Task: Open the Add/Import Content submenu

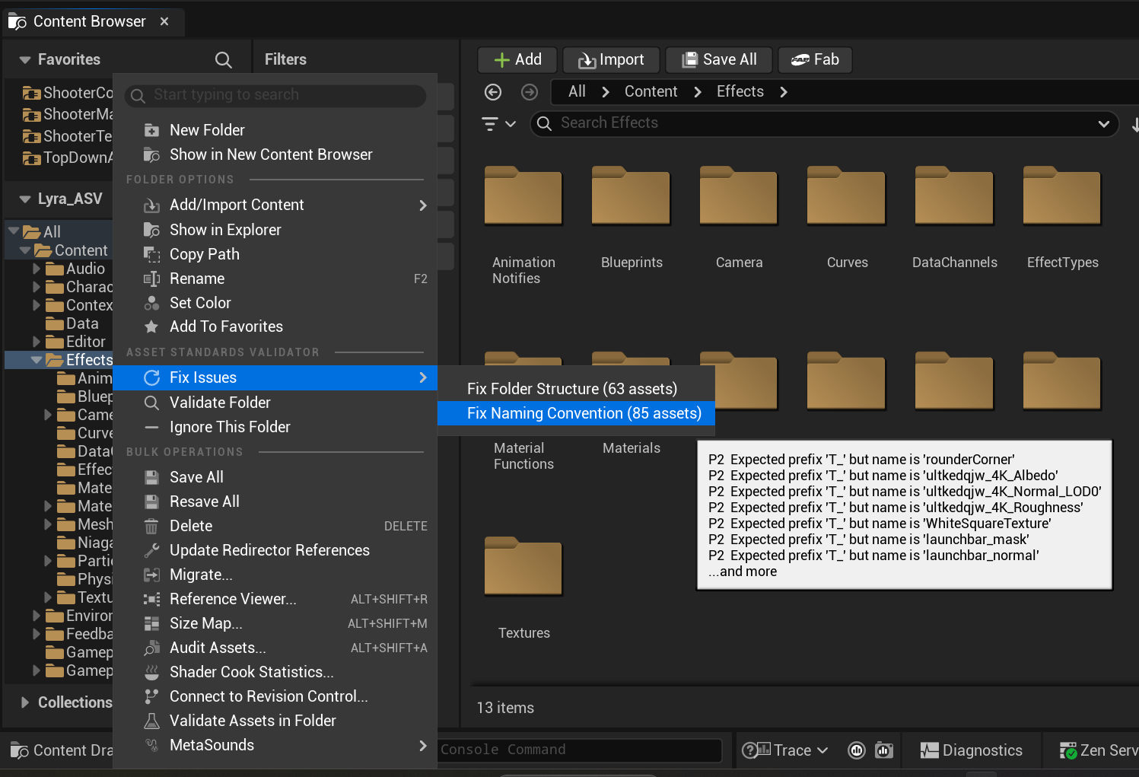Action: [275, 205]
